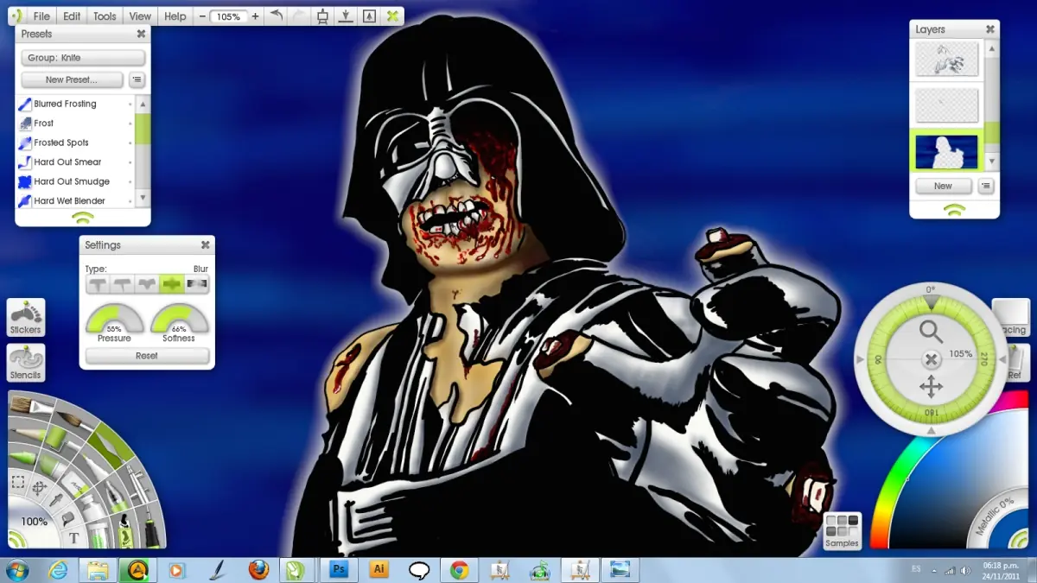1037x583 pixels.
Task: Toggle the Presets panel pin icon
Action: coord(83,218)
